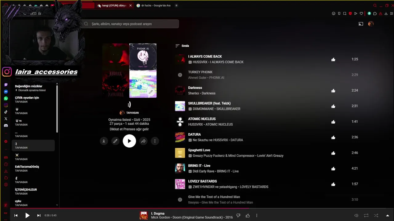394x221 pixels.
Task: Open the red ad blocker shield
Action: pyautogui.click(x=350, y=14)
